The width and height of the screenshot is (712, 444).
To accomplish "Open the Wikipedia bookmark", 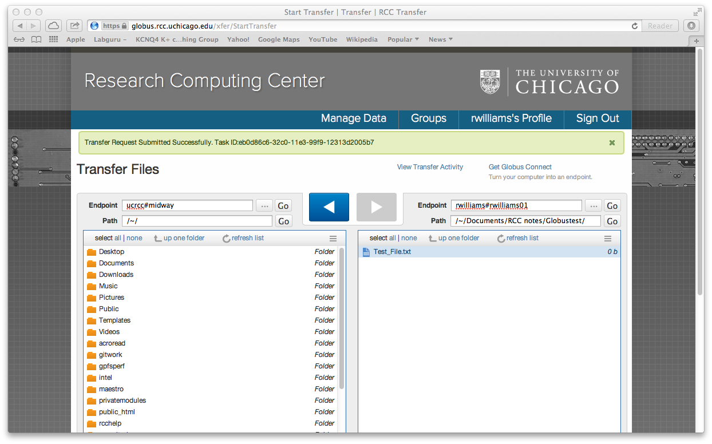I will tap(362, 39).
